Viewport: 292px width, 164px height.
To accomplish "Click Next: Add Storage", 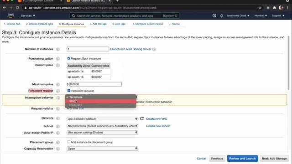I will [x=274, y=159].
